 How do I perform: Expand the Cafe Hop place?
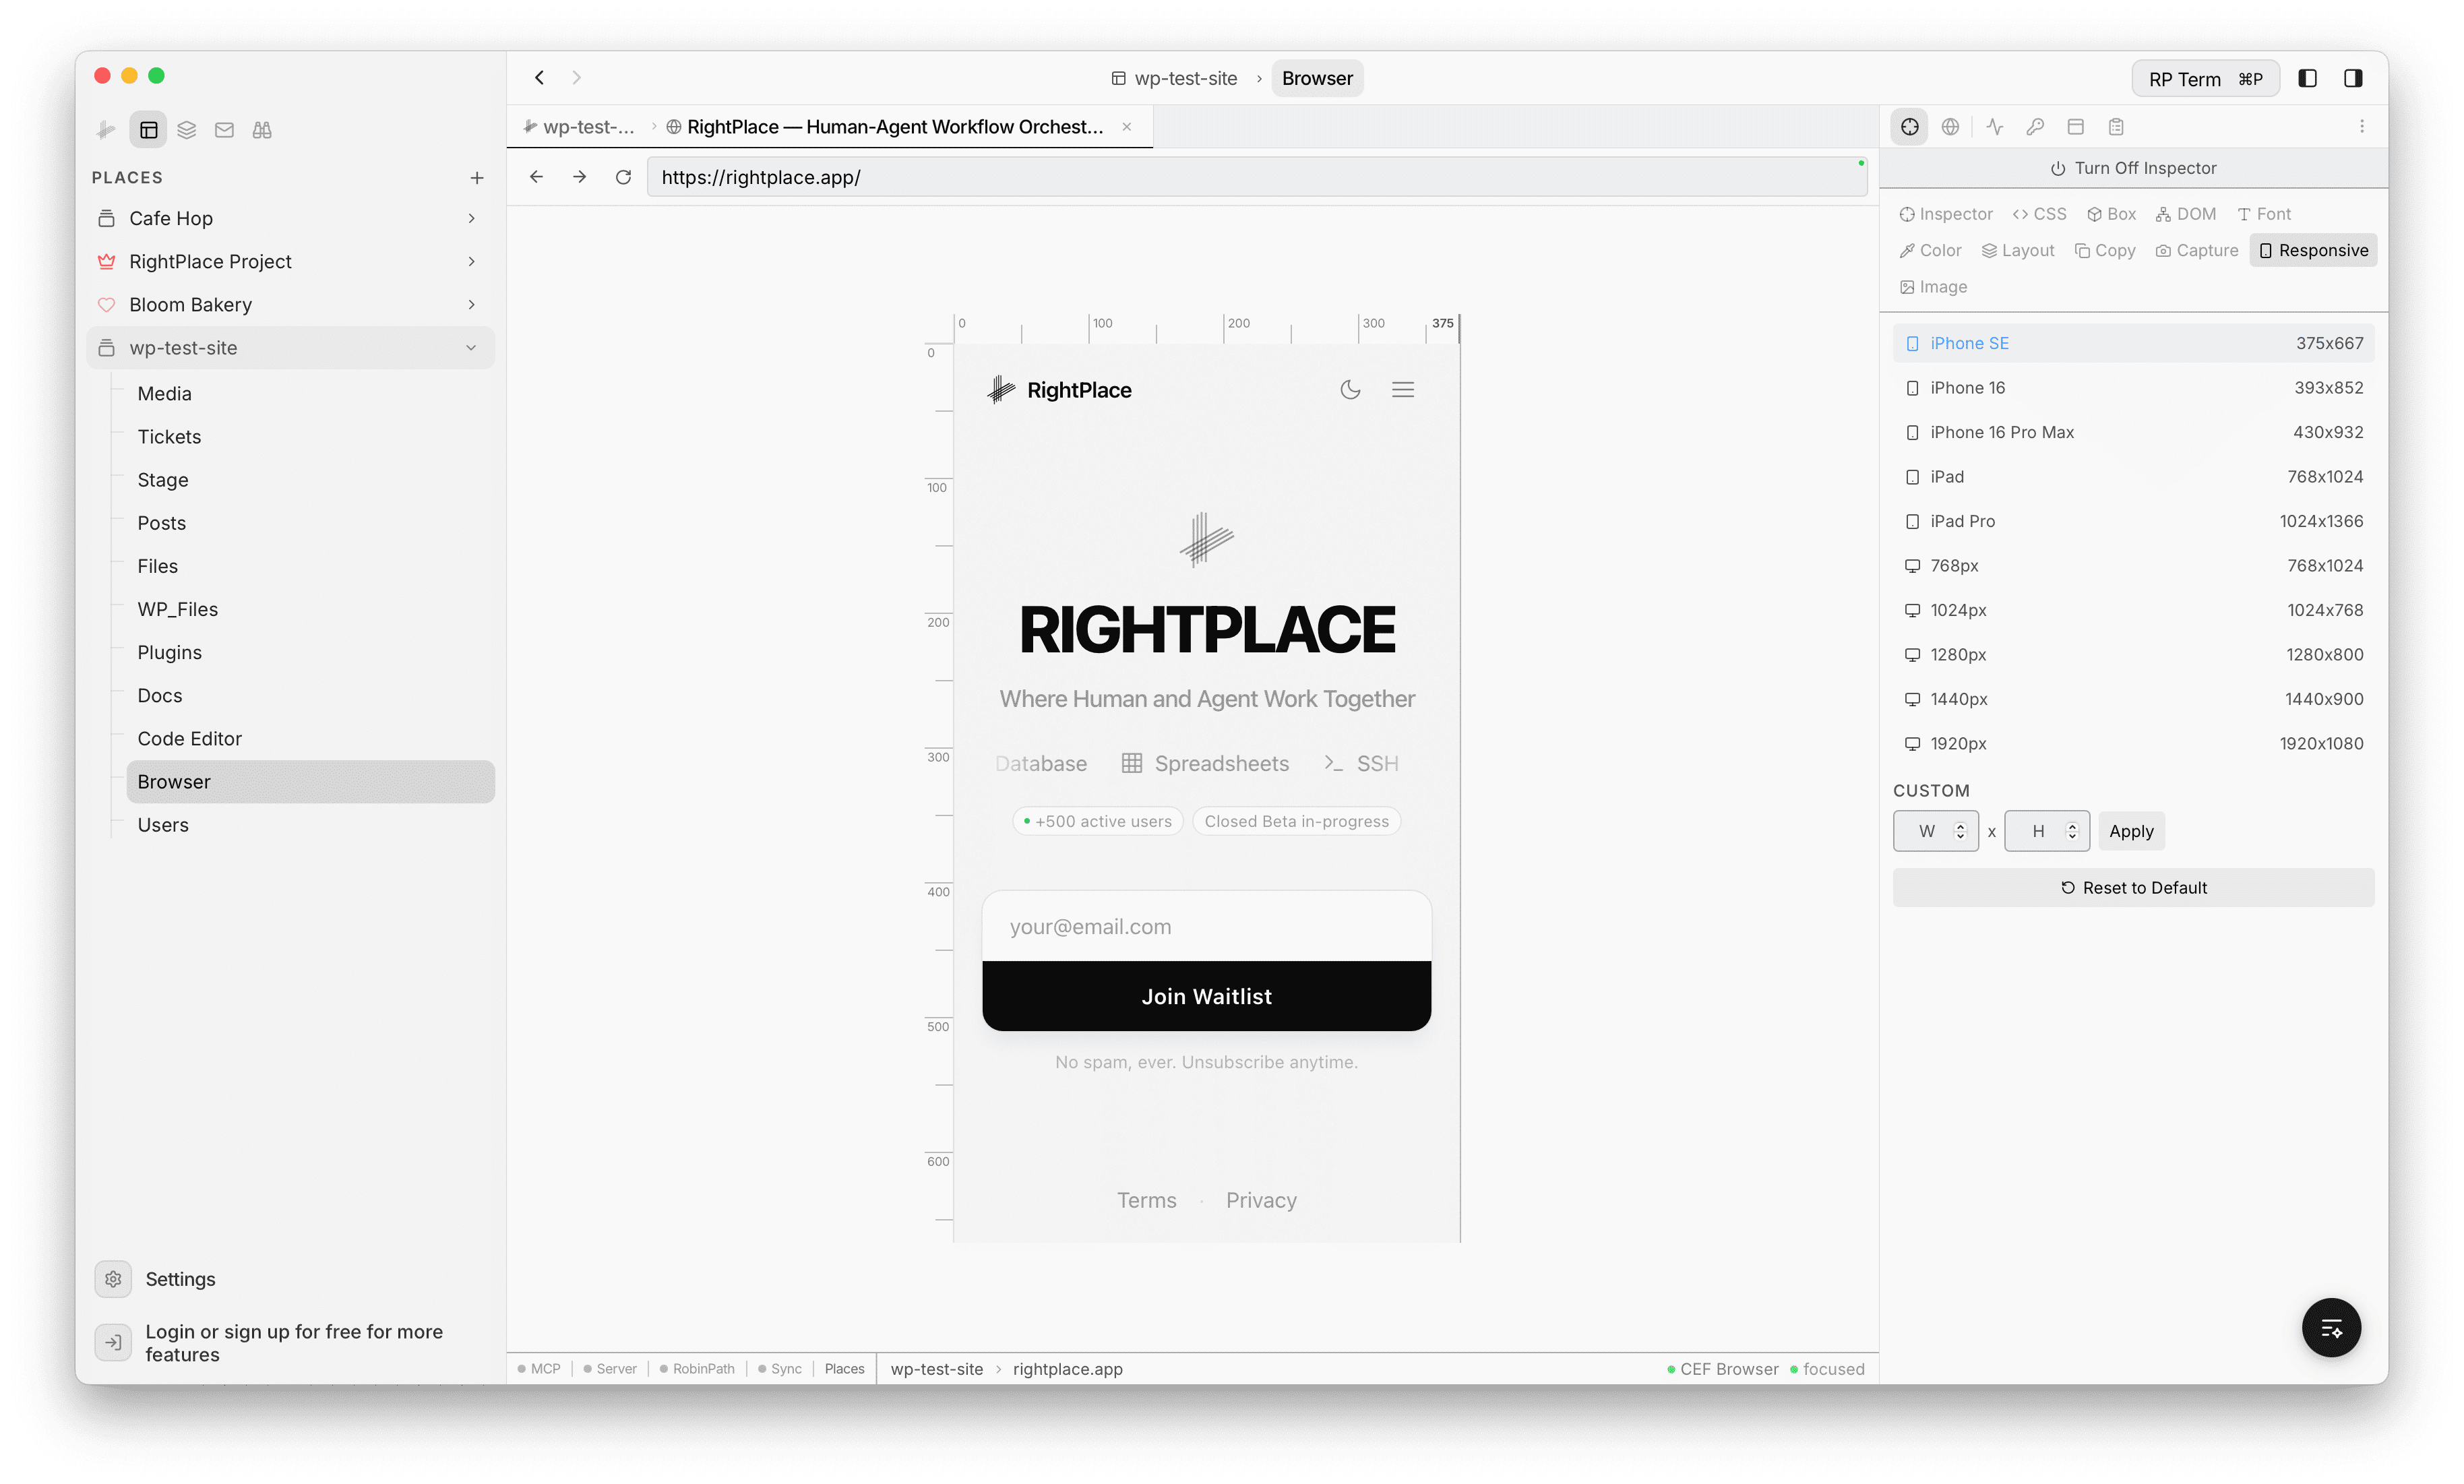click(x=471, y=218)
